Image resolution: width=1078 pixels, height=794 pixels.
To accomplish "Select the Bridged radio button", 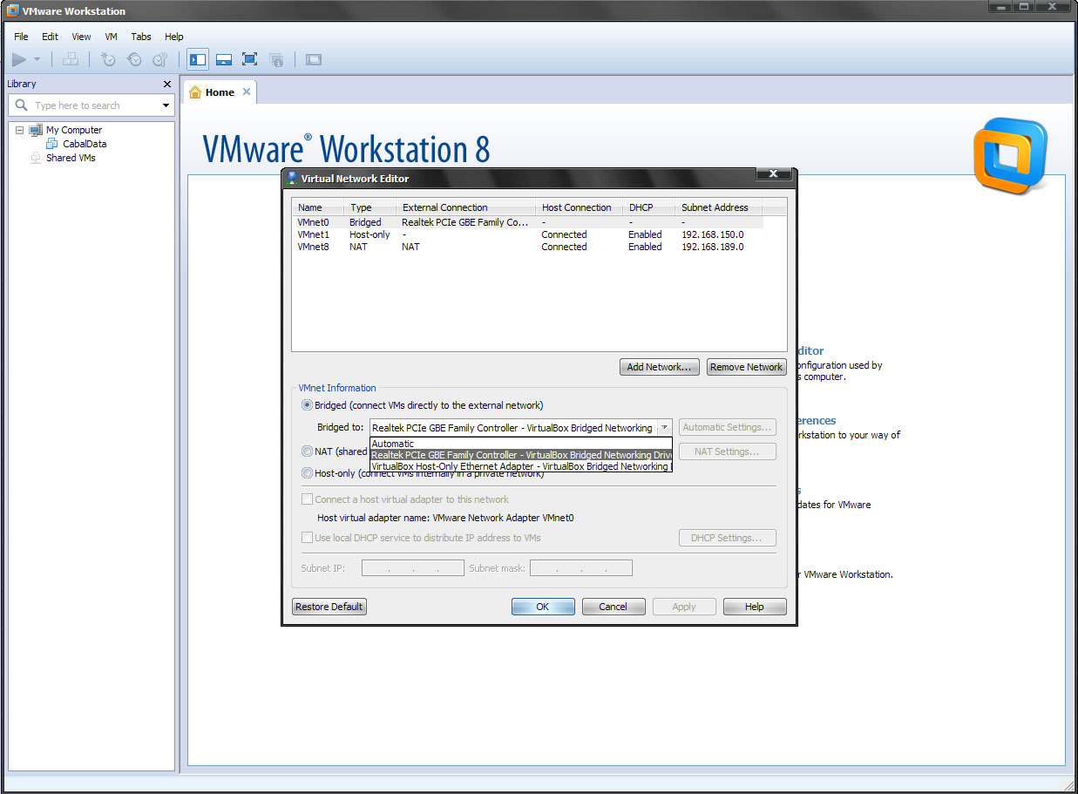I will (x=307, y=405).
